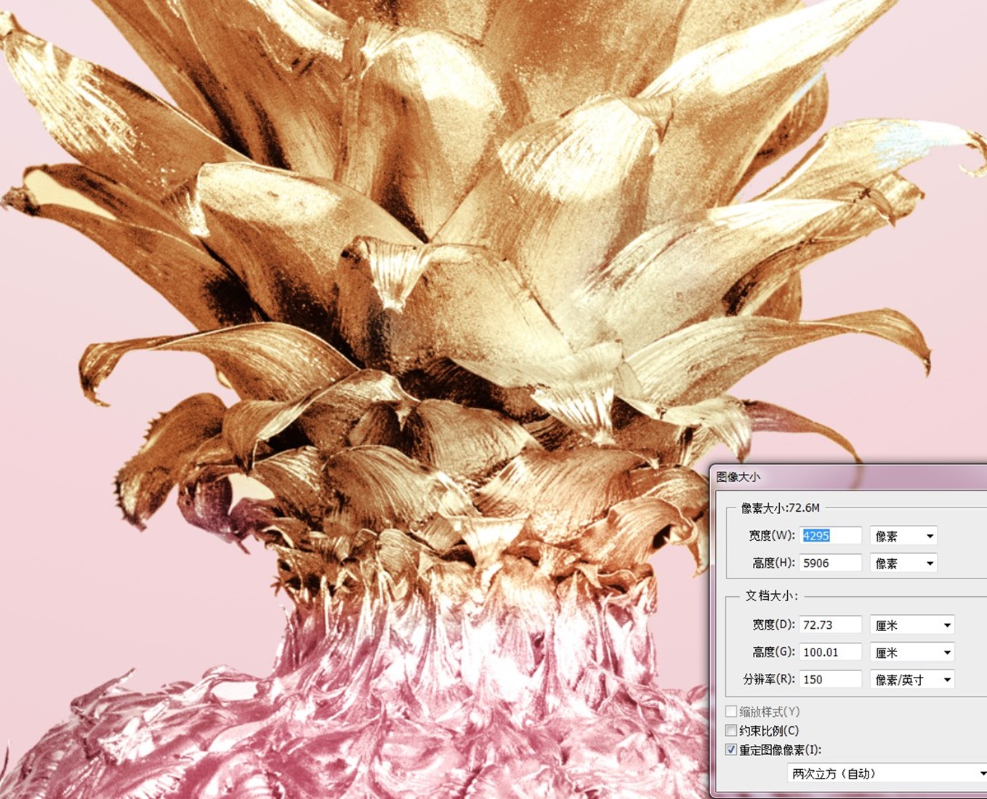Image resolution: width=987 pixels, height=799 pixels.
Task: Toggle the 缩放样式 checkbox
Action: pyautogui.click(x=731, y=711)
